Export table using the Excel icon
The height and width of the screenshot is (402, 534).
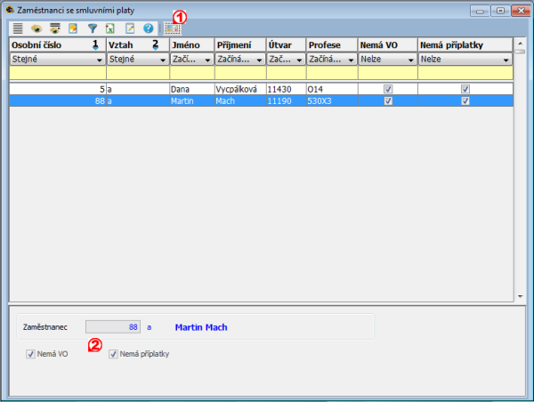point(109,28)
